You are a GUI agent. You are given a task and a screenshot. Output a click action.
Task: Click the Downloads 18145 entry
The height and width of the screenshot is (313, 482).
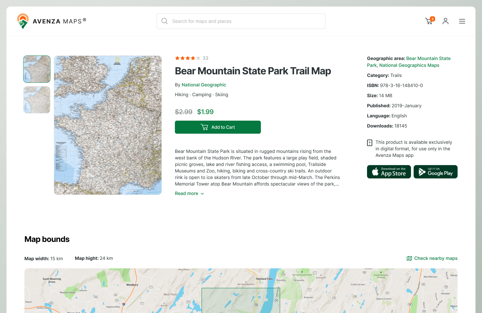pyautogui.click(x=387, y=126)
